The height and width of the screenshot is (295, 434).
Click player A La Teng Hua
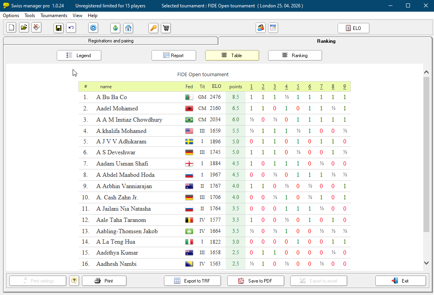(116, 242)
